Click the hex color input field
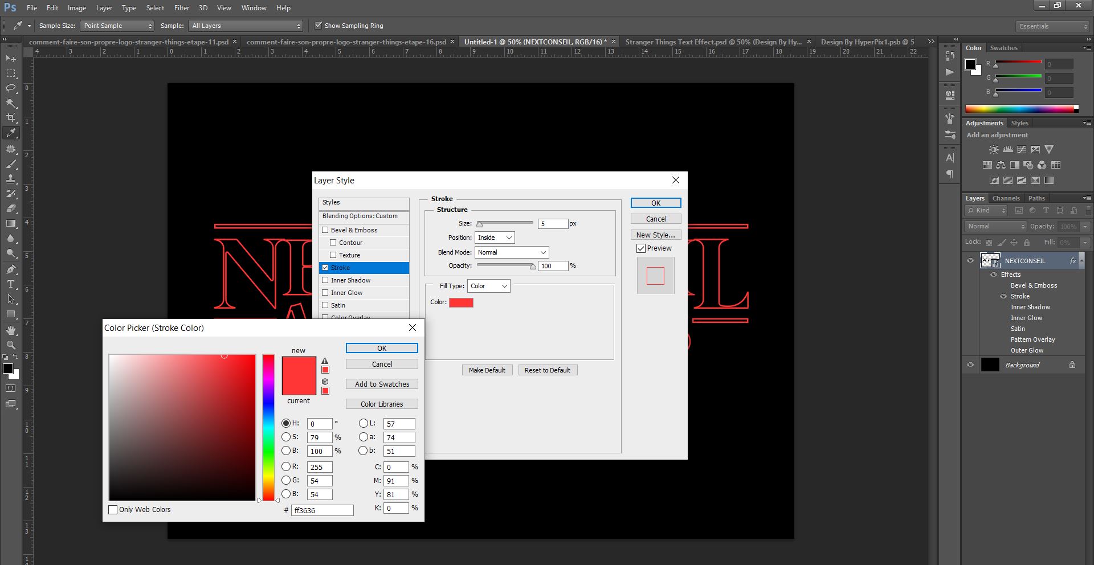Viewport: 1094px width, 565px height. [x=322, y=510]
